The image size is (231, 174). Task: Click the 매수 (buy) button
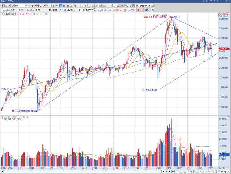pos(140,10)
